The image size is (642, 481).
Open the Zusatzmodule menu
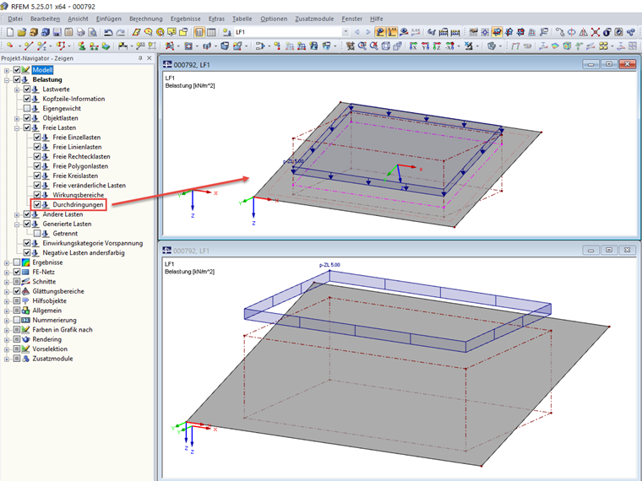(314, 19)
